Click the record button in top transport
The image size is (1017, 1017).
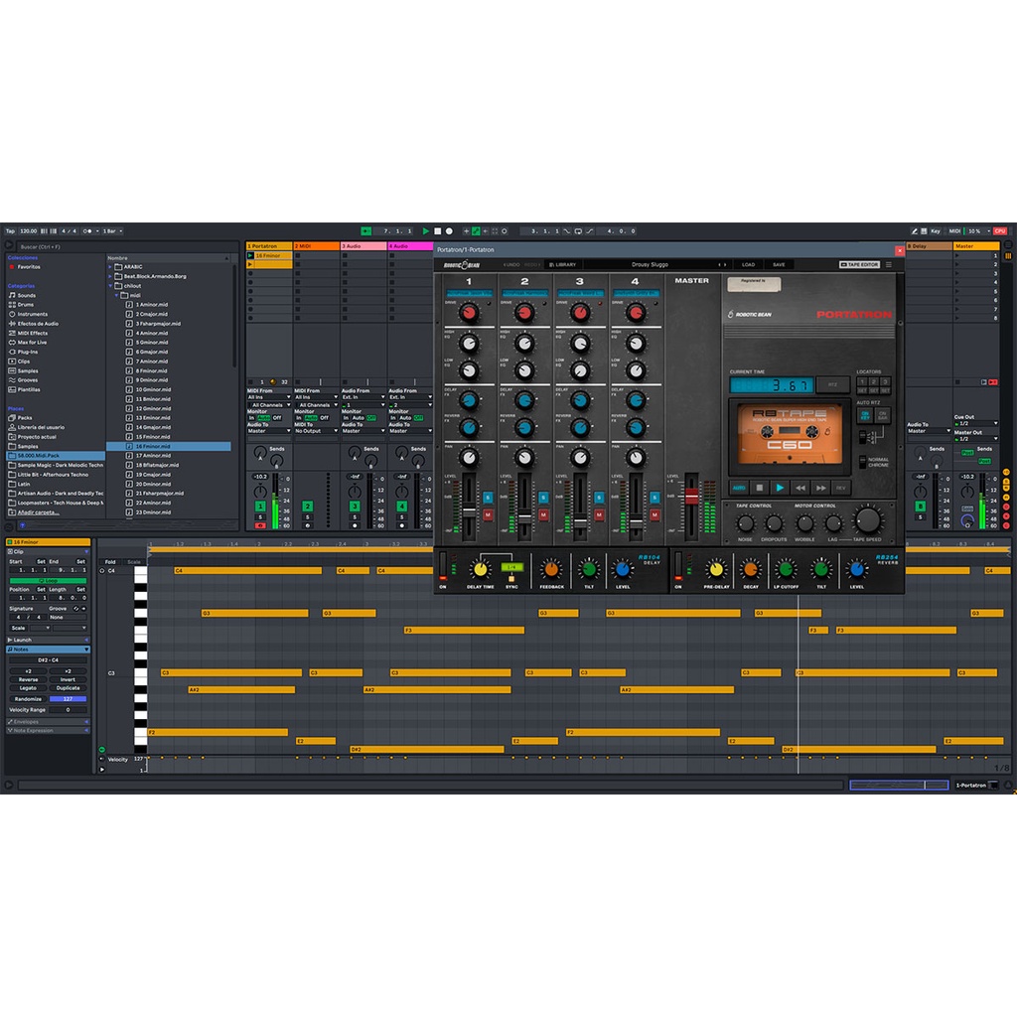pyautogui.click(x=449, y=231)
